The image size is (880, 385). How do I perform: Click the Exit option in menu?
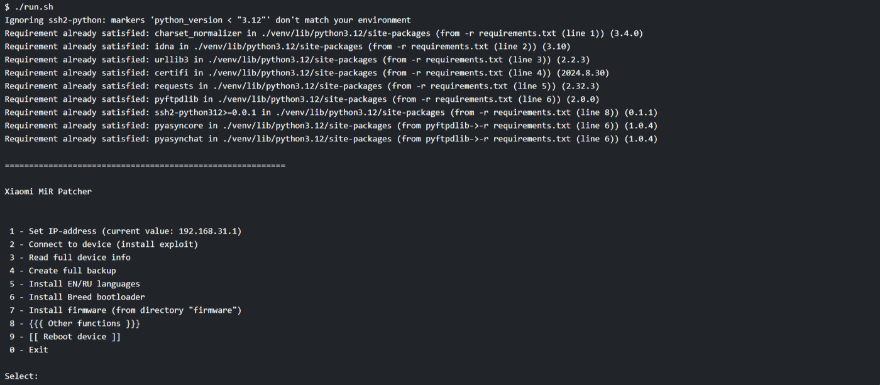tap(29, 350)
